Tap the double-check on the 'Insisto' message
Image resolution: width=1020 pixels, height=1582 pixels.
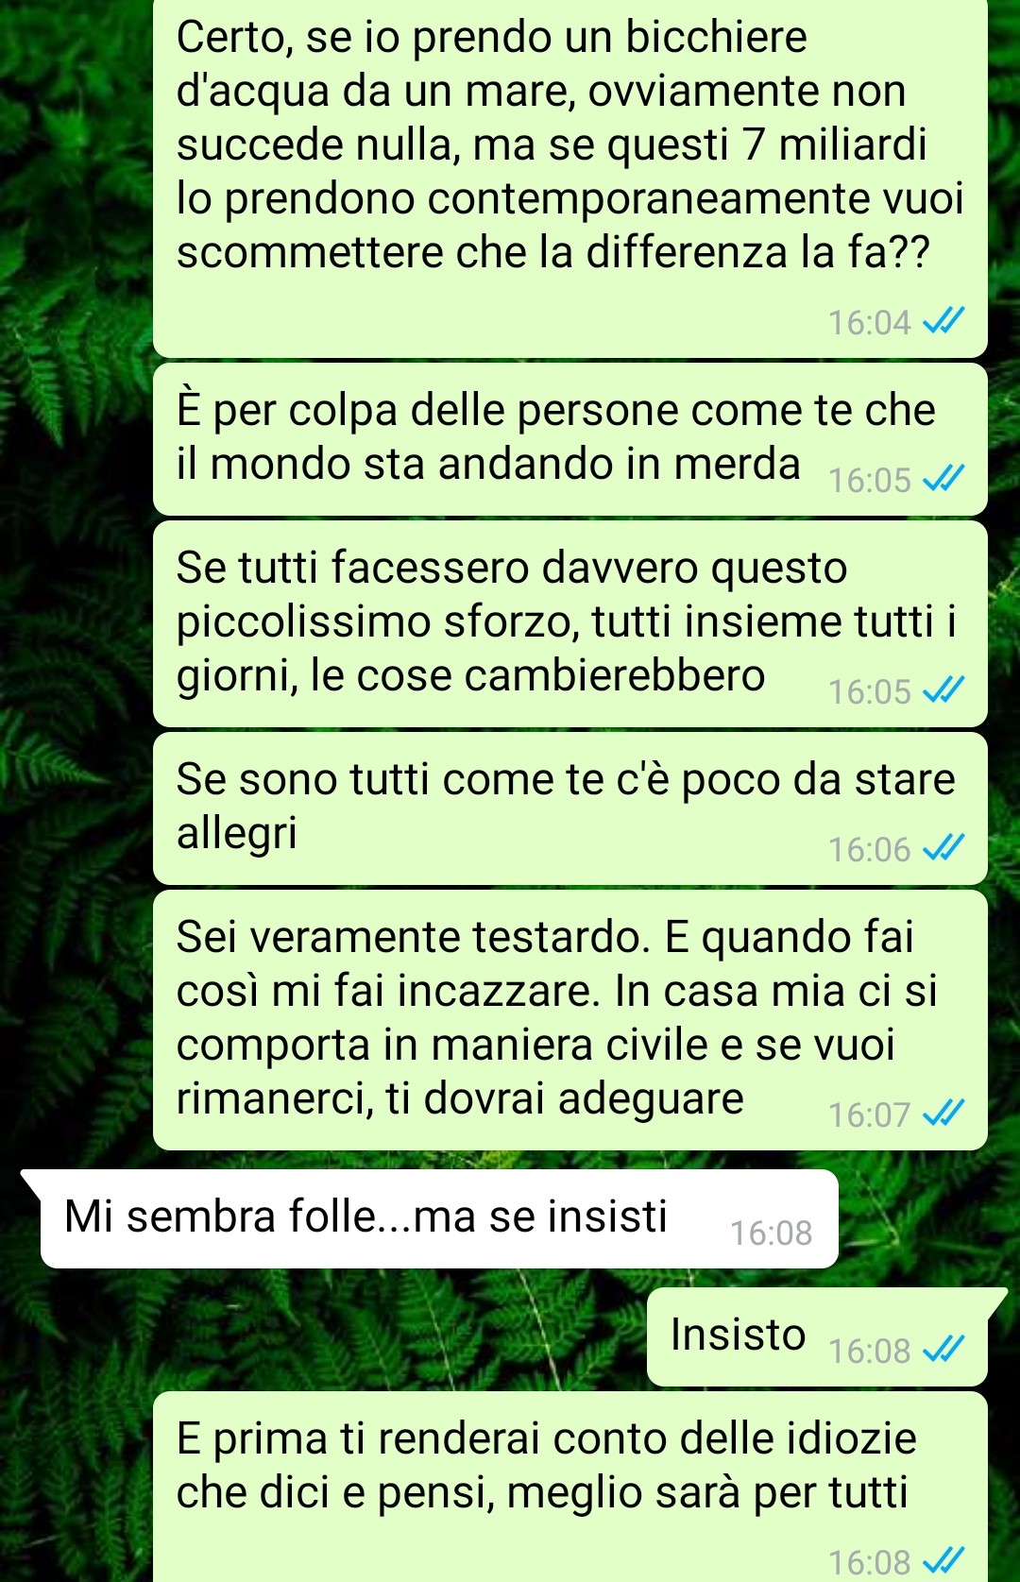click(943, 1351)
